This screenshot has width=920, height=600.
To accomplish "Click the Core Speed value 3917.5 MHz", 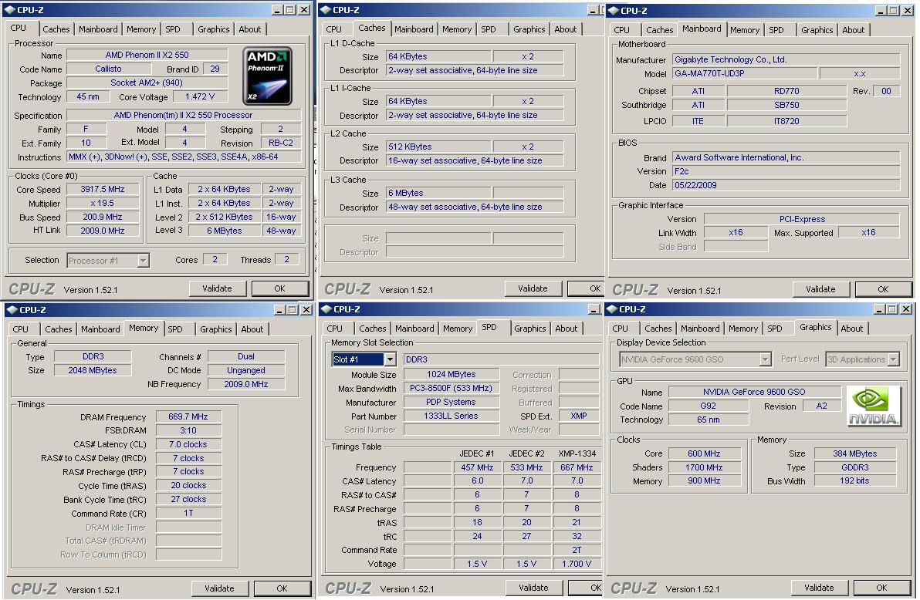I will [x=103, y=190].
